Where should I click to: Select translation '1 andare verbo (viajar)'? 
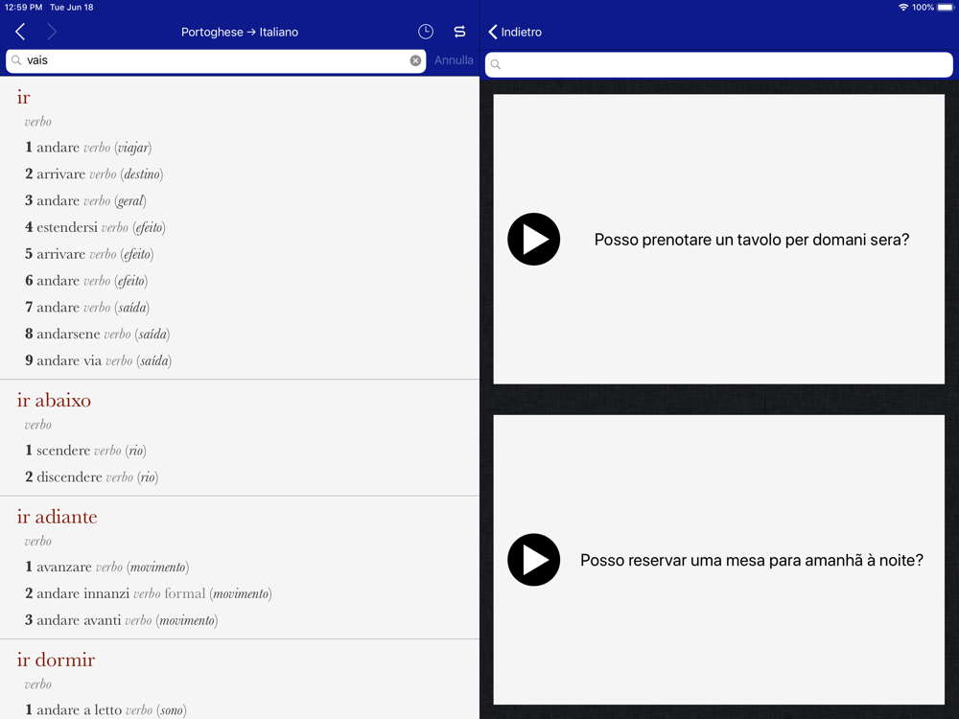(88, 148)
